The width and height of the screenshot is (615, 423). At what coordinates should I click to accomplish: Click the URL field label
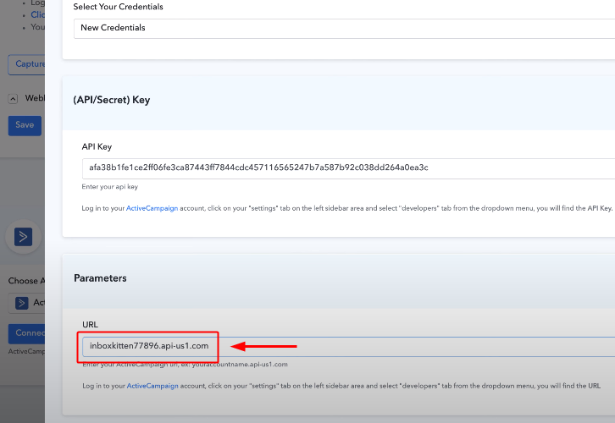pyautogui.click(x=90, y=325)
